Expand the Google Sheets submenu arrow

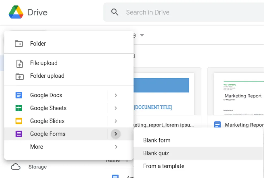[116, 108]
